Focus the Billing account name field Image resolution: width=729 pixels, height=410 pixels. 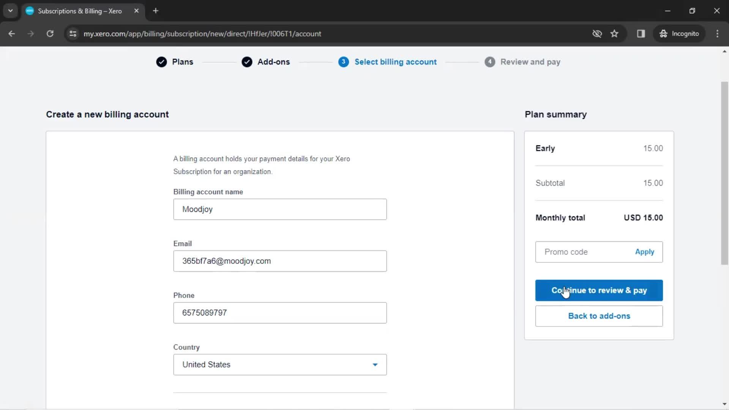click(280, 209)
